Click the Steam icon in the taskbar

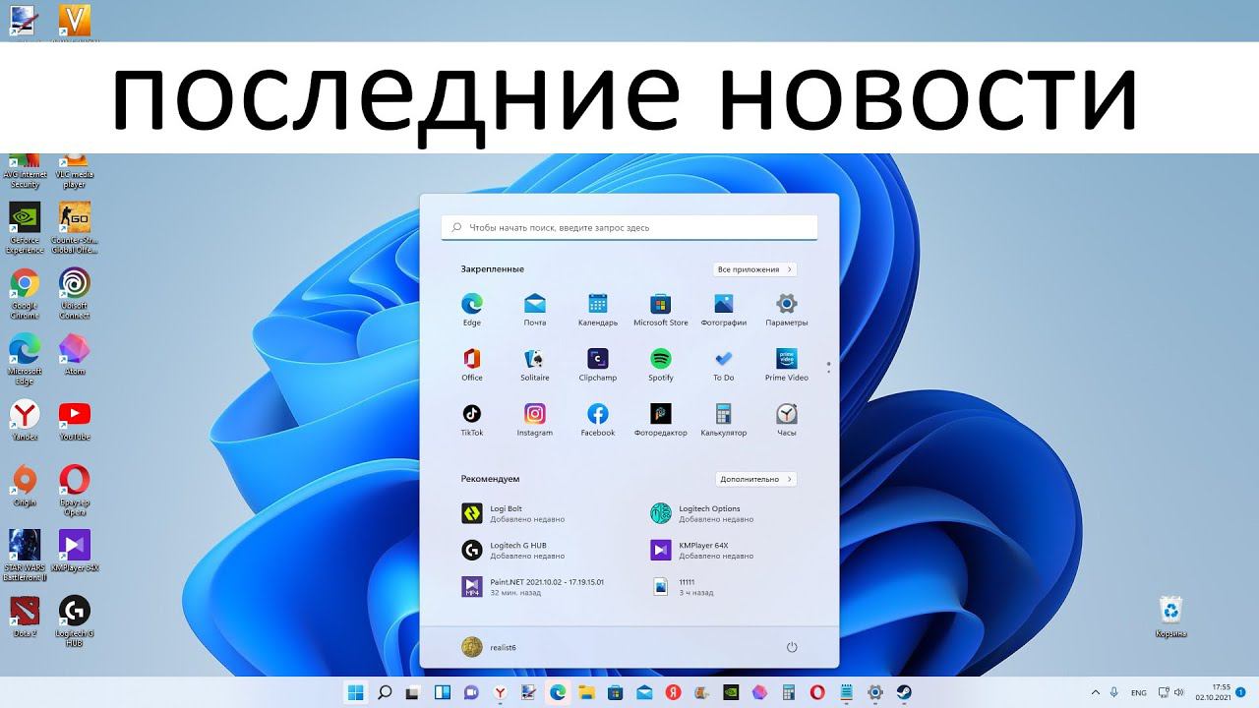tap(903, 692)
